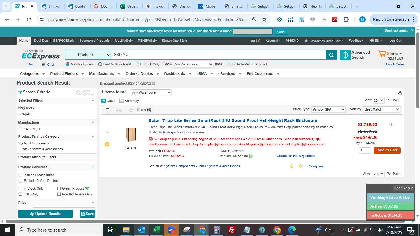Open Excel from the taskbar

[x=156, y=230]
